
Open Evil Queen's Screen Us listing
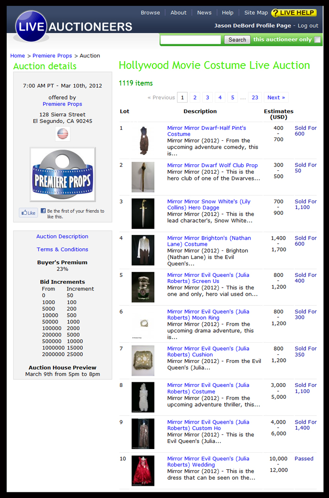208,278
